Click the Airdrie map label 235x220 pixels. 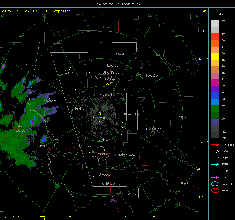tap(103, 140)
